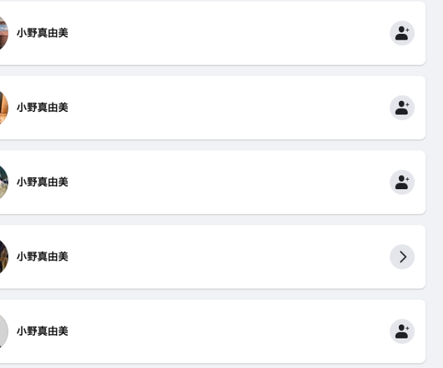Add the gray-avatar 小野真由美 as friend
Screen dimensions: 443x368
pyautogui.click(x=402, y=331)
